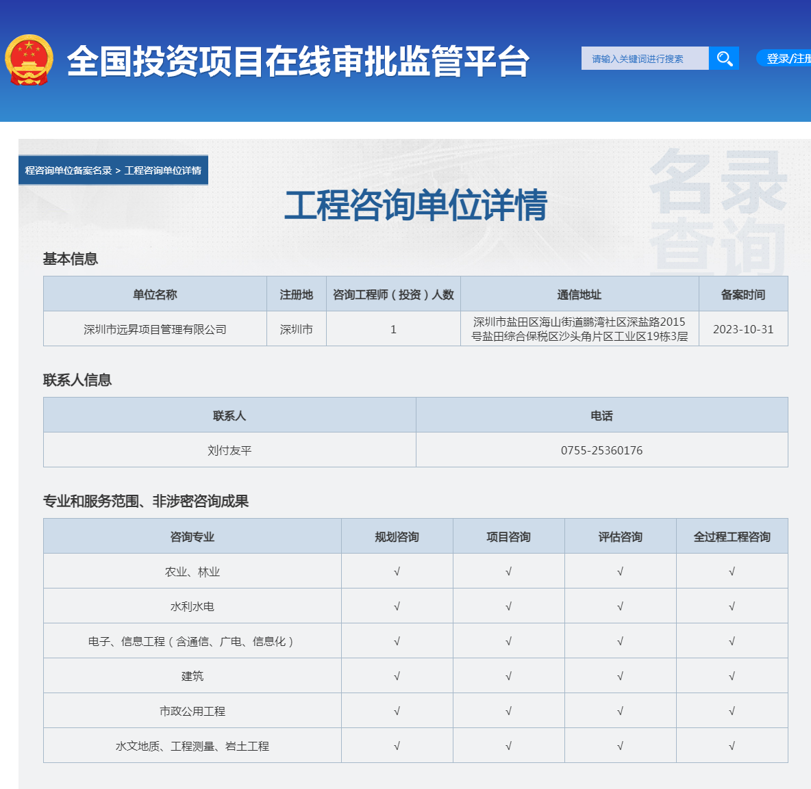This screenshot has height=789, width=811.
Task: Click 咨询工程师（投资）人数 column header
Action: [x=393, y=294]
